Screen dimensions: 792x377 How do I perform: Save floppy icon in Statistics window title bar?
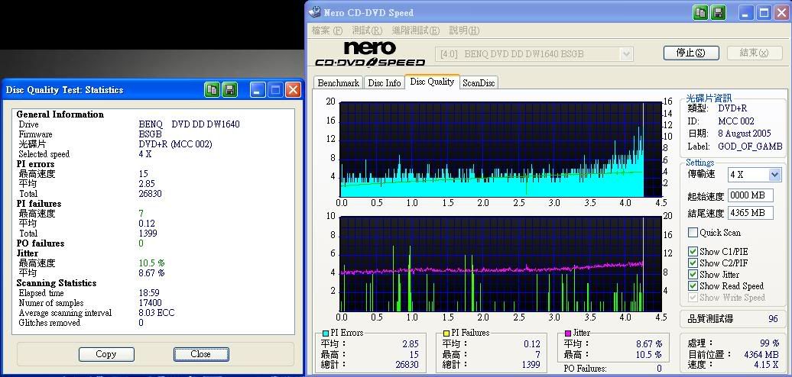pos(230,90)
